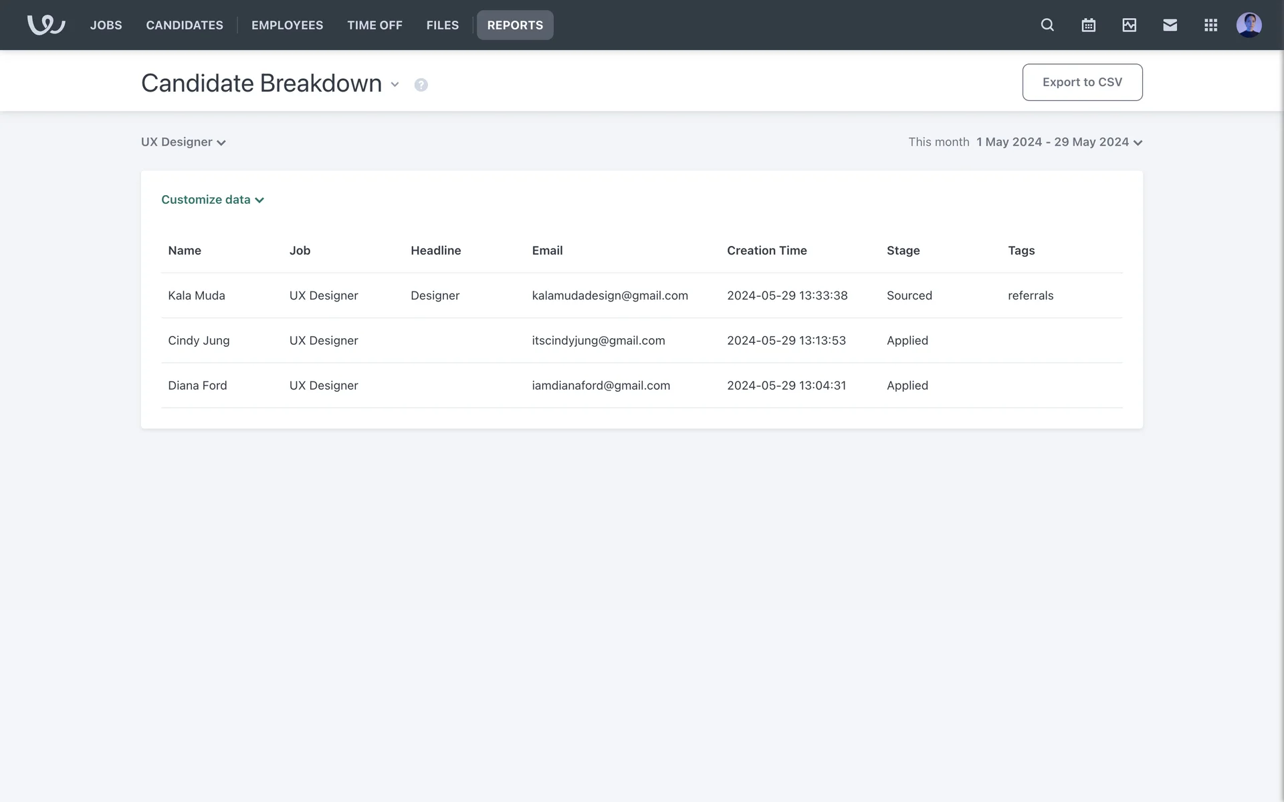Open the UX Designer job filter
The width and height of the screenshot is (1284, 802).
(x=183, y=142)
